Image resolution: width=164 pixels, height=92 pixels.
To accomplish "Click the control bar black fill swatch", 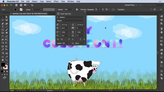I will click(x=15, y=9).
